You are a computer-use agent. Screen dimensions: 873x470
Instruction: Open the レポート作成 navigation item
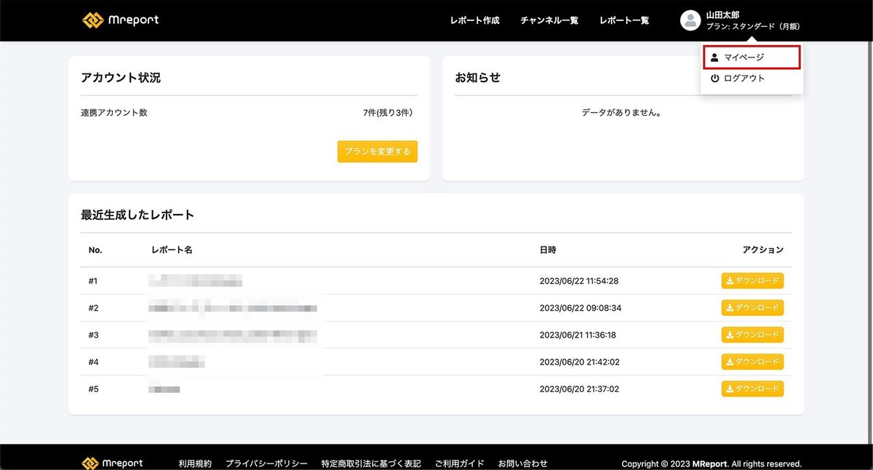click(475, 20)
